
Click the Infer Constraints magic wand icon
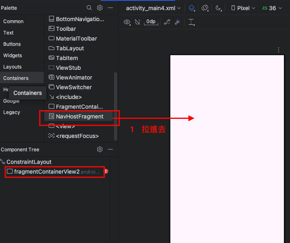(177, 22)
